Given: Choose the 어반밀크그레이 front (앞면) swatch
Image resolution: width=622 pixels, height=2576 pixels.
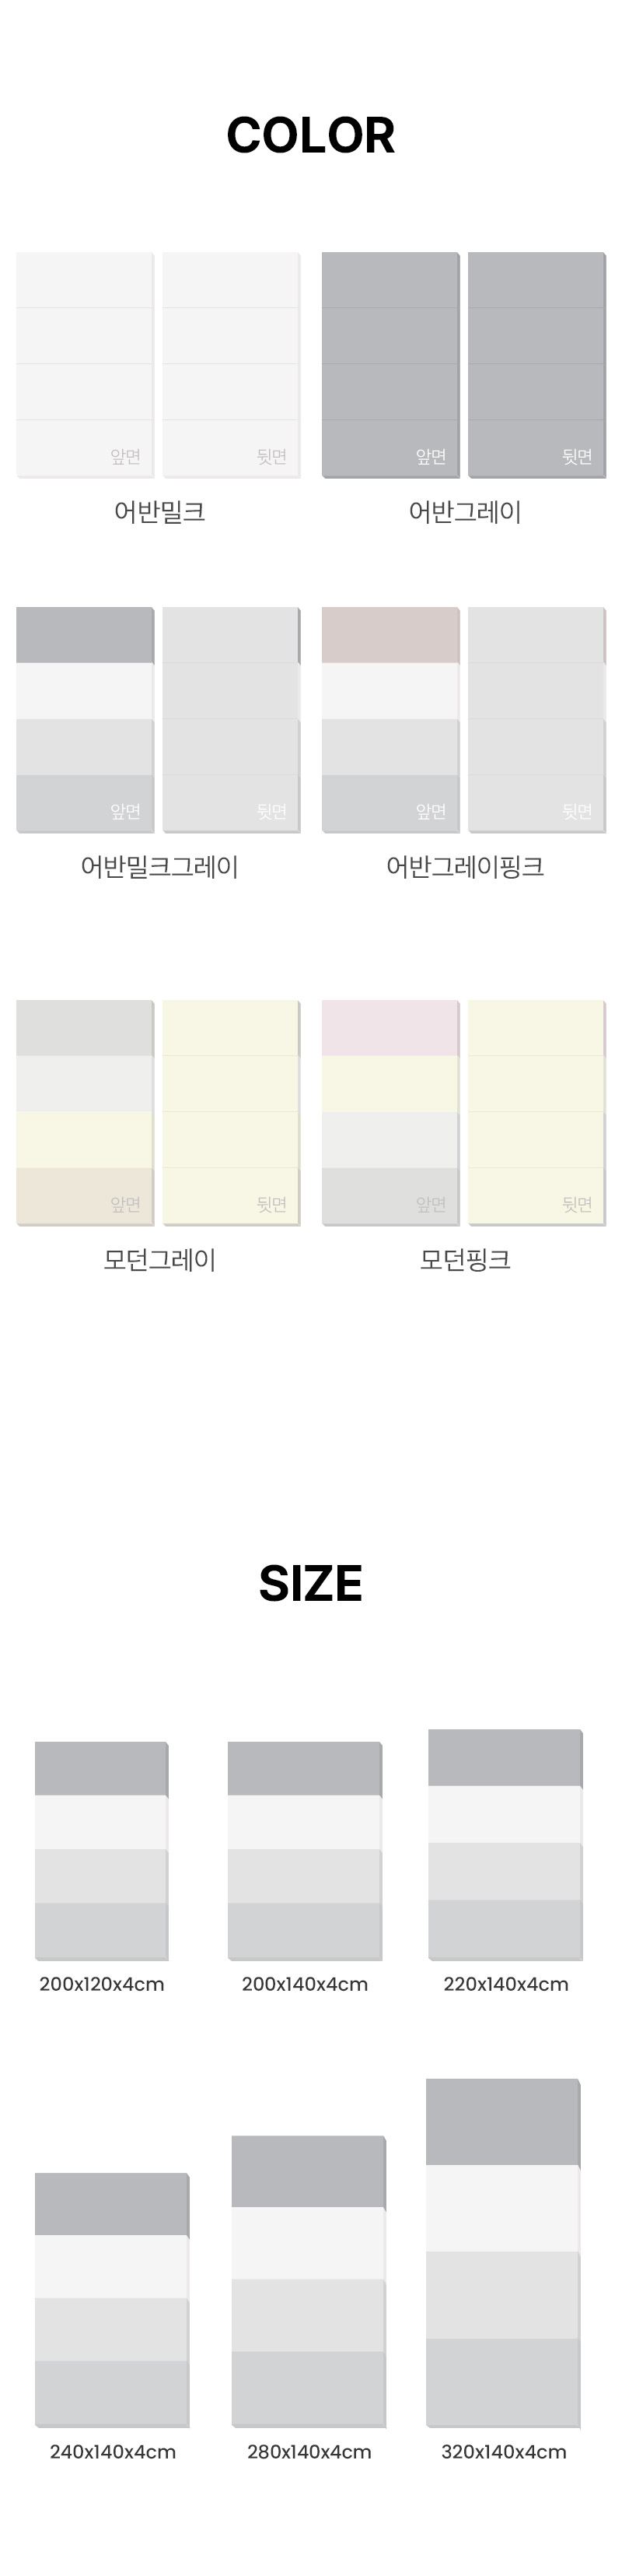Looking at the screenshot, I should coord(85,719).
